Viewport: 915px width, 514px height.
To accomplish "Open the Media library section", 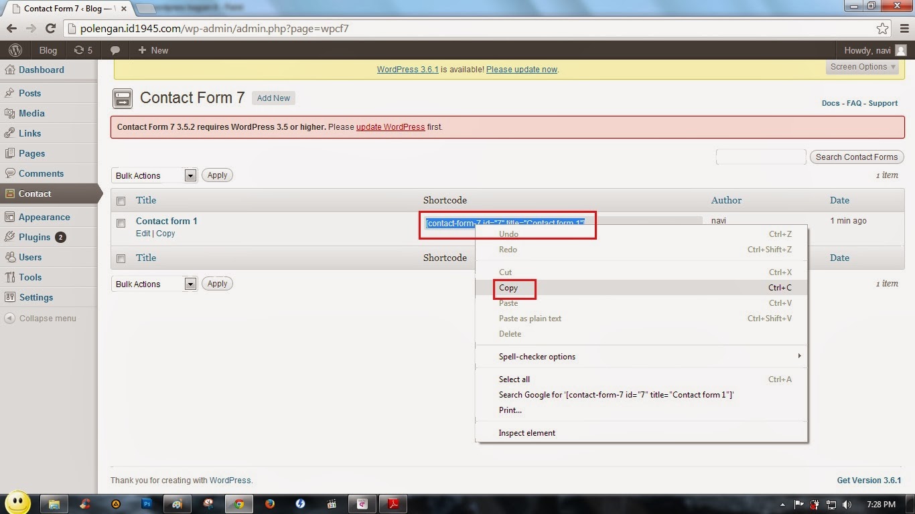I will coord(31,113).
